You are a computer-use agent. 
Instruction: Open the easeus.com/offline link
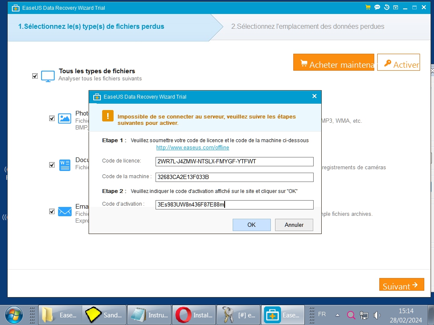pos(193,148)
